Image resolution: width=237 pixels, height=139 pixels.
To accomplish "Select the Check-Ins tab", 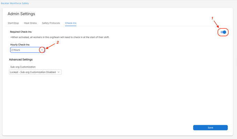I will pyautogui.click(x=71, y=23).
